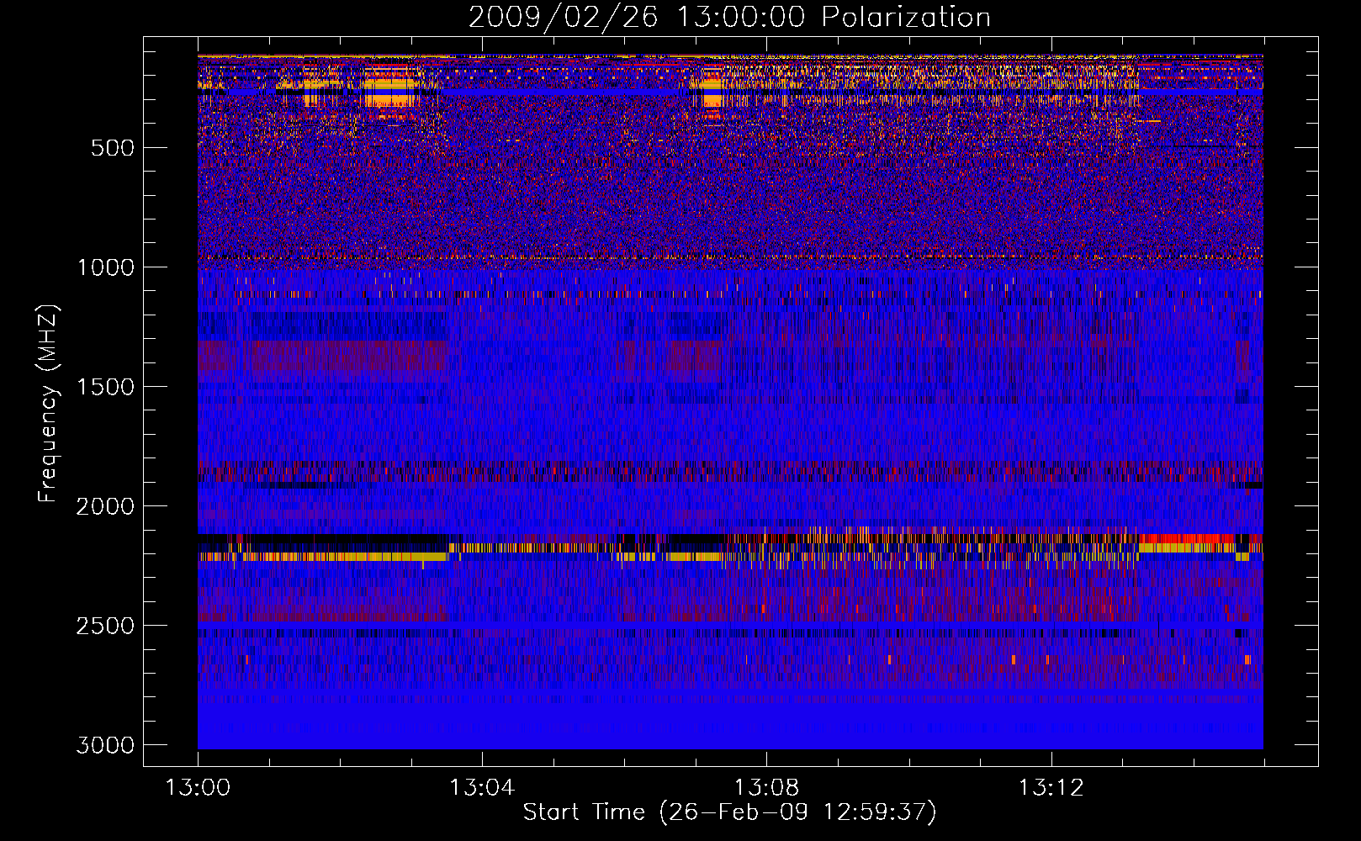Click the 3000 frequency tick label
The height and width of the screenshot is (841, 1361).
[105, 745]
